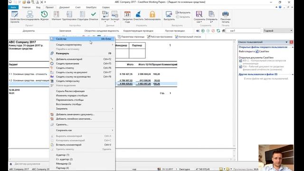The image size is (304, 171).
Task: Click the Экспорт ribbon icon
Action: point(115,15)
